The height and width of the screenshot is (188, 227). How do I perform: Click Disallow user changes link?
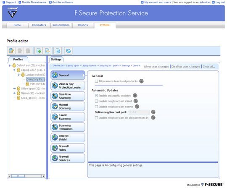(186, 66)
